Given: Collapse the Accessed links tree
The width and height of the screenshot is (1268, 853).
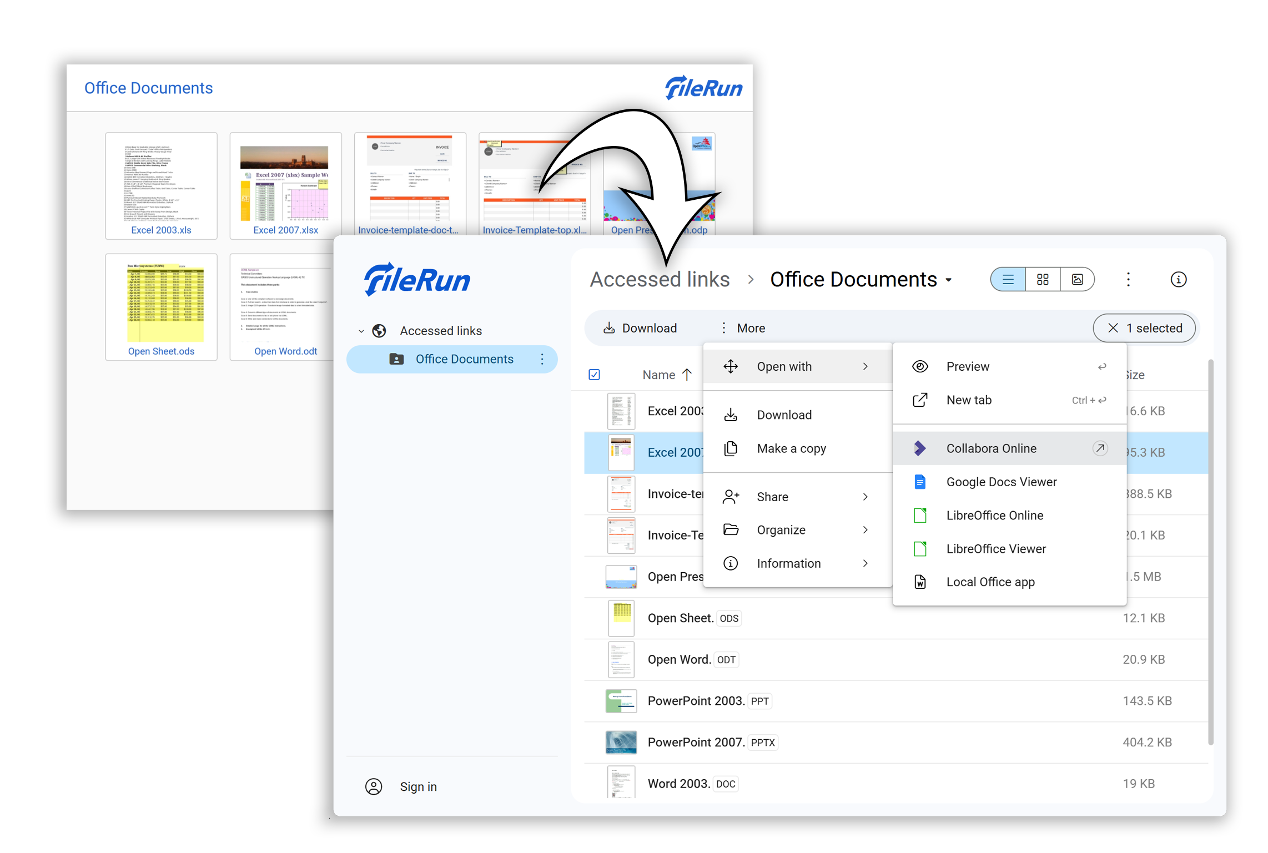Looking at the screenshot, I should click(x=361, y=331).
